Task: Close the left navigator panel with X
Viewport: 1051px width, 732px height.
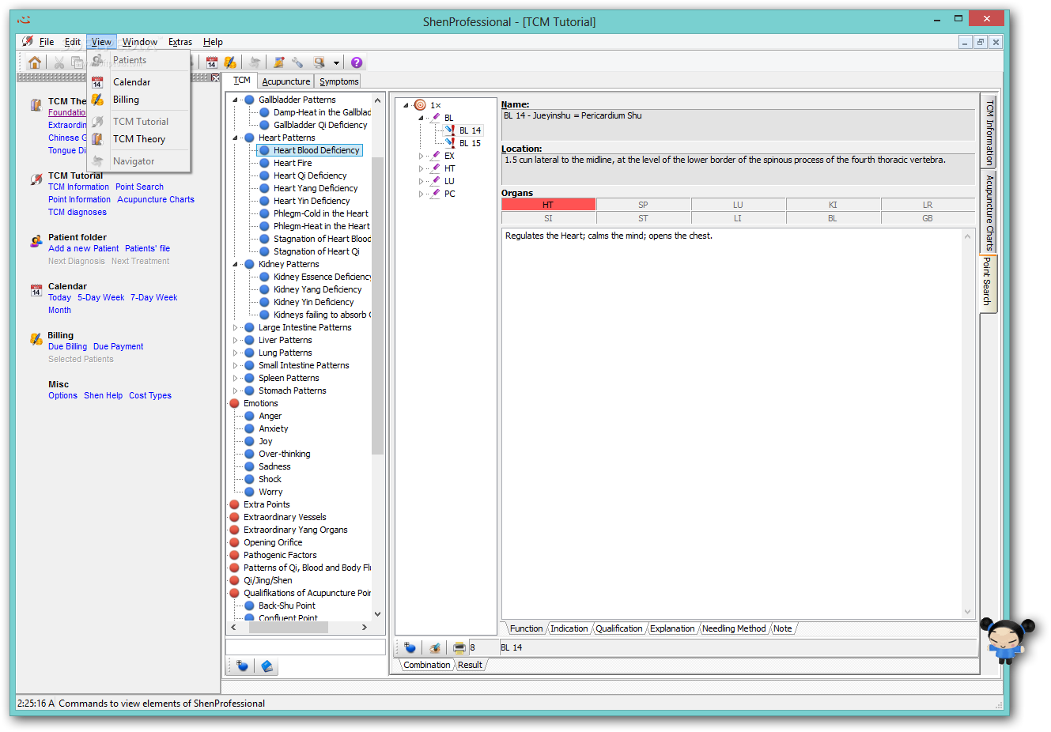Action: [x=215, y=77]
